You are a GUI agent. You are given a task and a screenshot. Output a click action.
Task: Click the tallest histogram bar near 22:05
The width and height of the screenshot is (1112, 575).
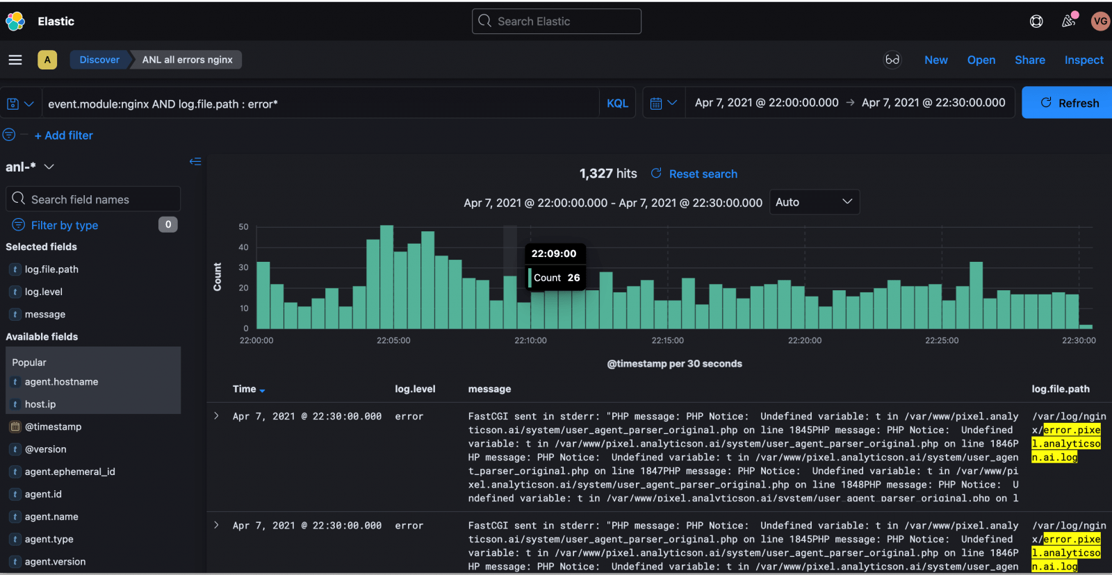[x=386, y=276]
